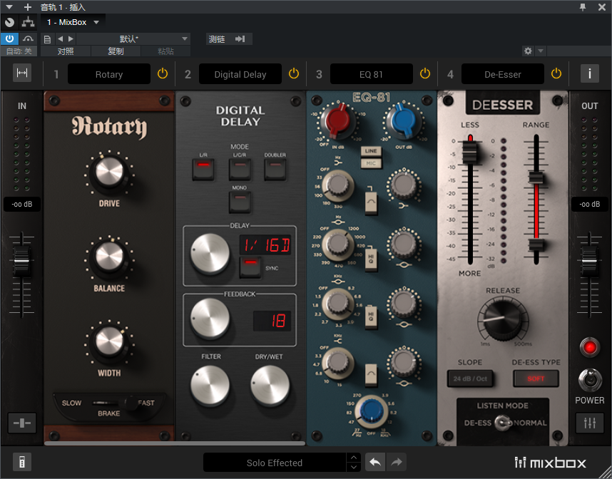Toggle the EQ-81 high shelf curve button
Viewport: 612px width, 479px height.
(371, 375)
